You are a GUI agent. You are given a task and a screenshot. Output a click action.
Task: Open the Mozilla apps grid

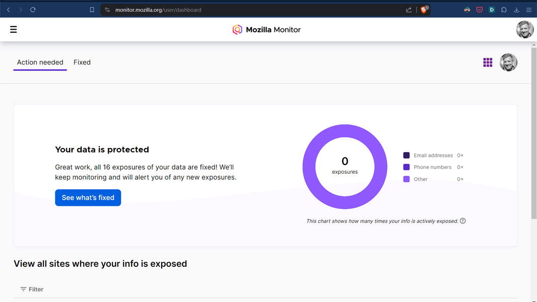pos(488,62)
